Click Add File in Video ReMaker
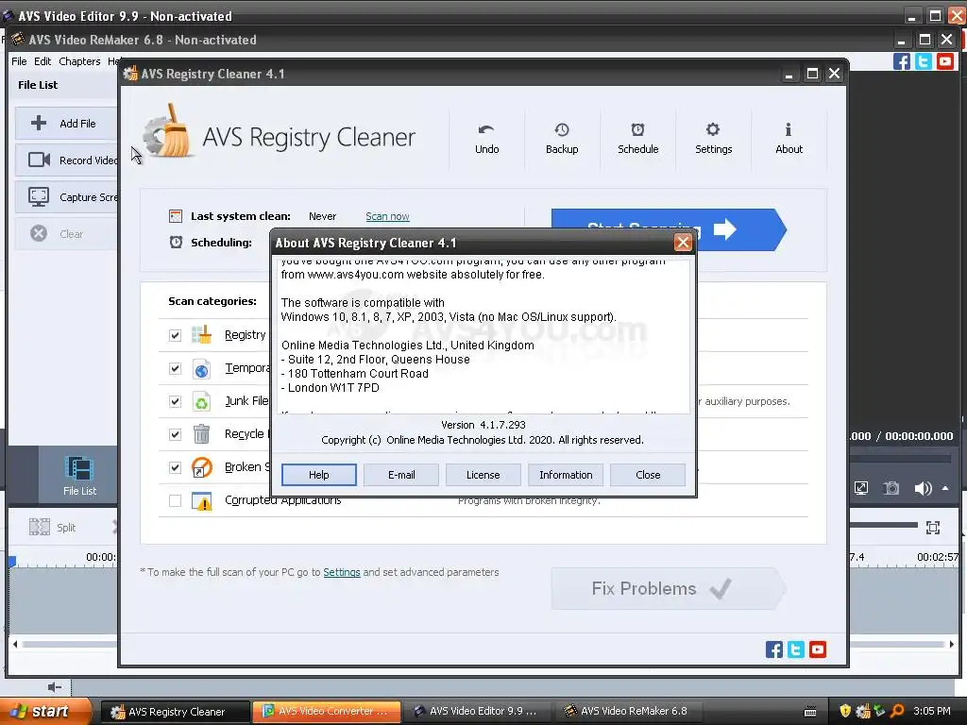 [x=66, y=124]
